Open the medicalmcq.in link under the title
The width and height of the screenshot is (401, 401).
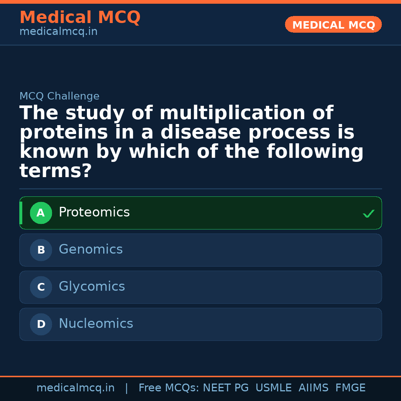58,32
